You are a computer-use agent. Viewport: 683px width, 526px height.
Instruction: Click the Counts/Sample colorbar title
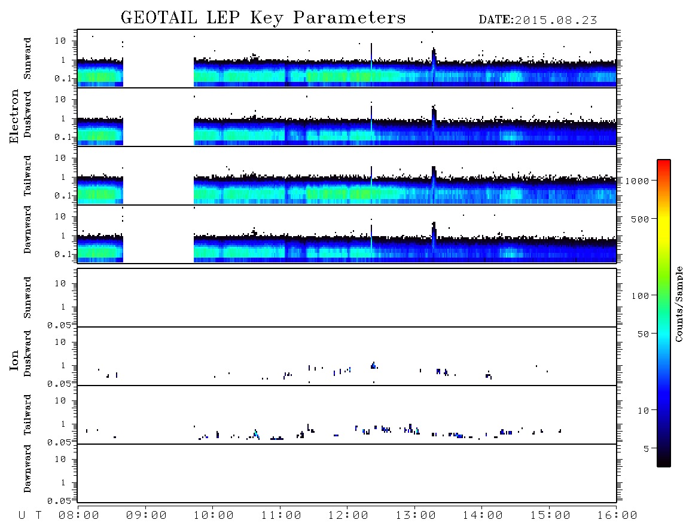click(x=679, y=304)
